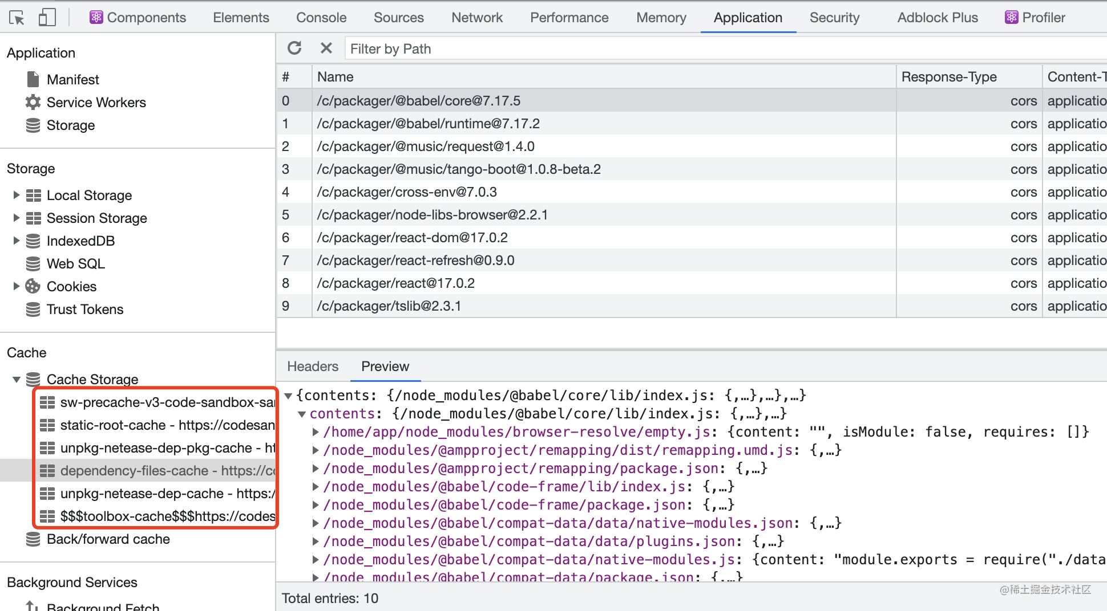Select $$$toolbox-cache$$$ entry
The image size is (1107, 611).
pyautogui.click(x=157, y=516)
